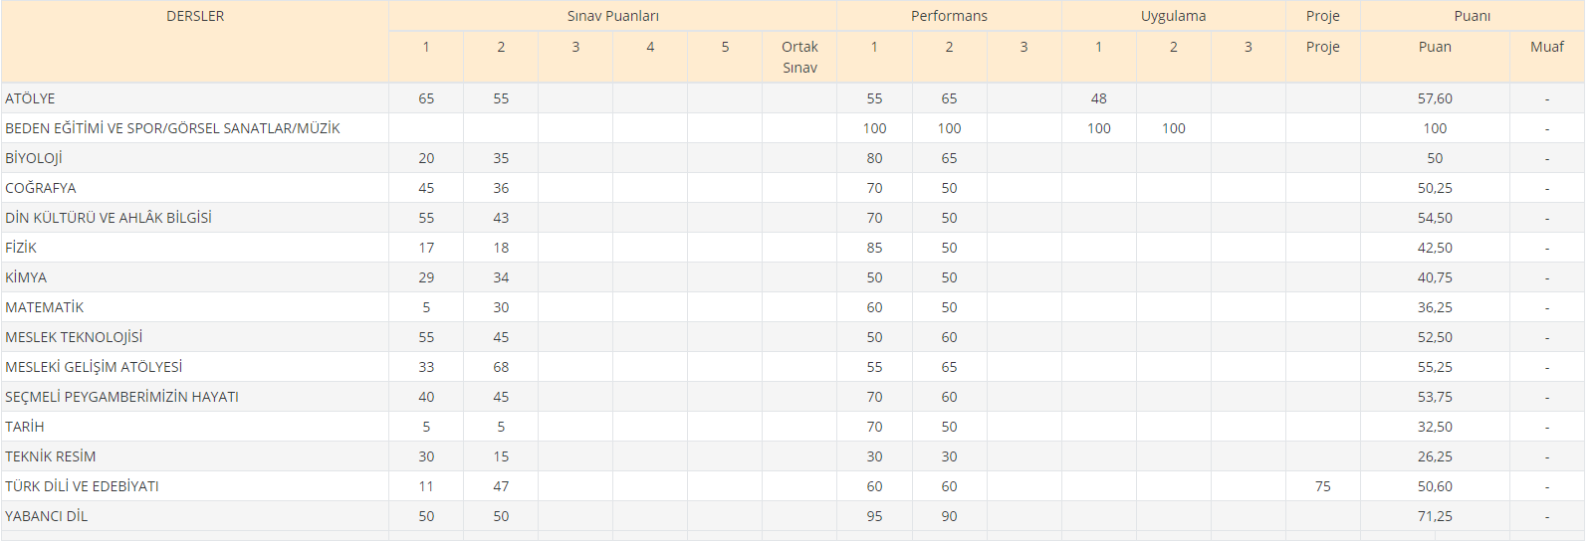Select the TARİH course name
The height and width of the screenshot is (541, 1594).
[25, 427]
